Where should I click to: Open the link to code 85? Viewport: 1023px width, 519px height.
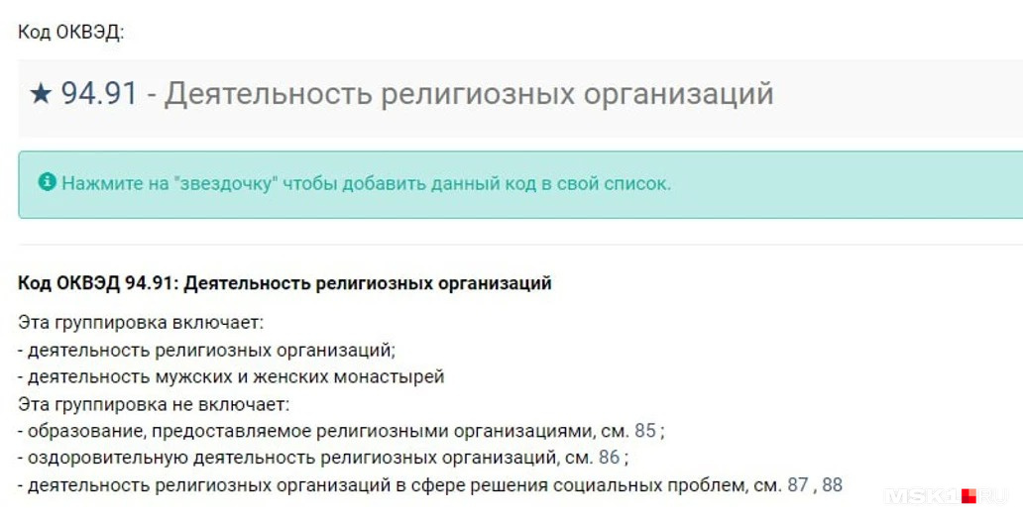pos(644,431)
